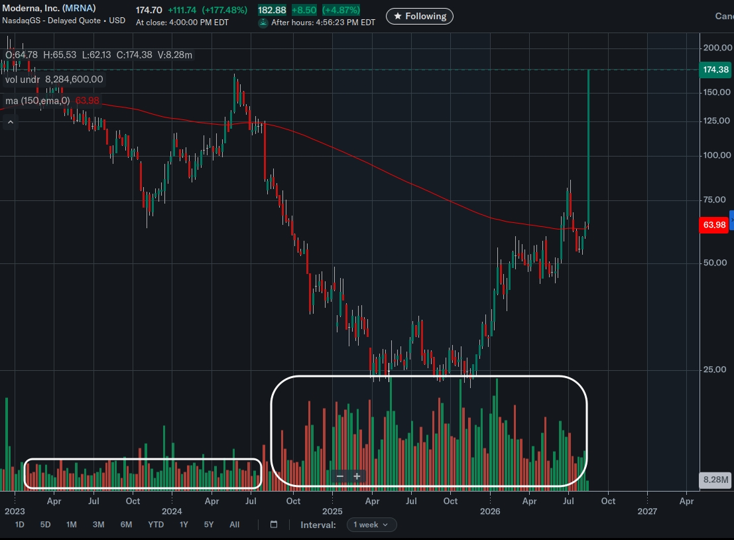The height and width of the screenshot is (540, 734).
Task: Click the OHLC values legend
Action: tap(99, 55)
